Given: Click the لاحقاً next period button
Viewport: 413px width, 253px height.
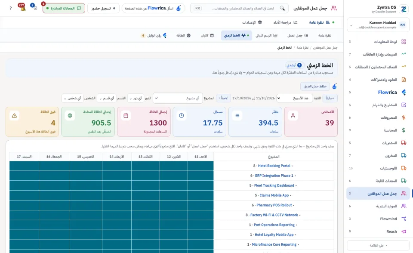Looking at the screenshot, I should coord(223,98).
